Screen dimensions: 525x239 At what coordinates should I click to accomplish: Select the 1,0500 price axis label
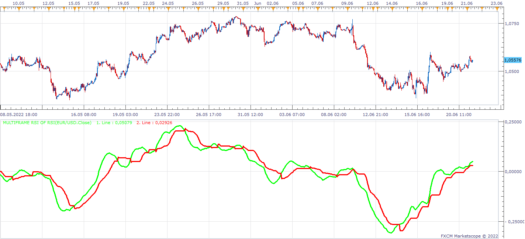click(511, 71)
